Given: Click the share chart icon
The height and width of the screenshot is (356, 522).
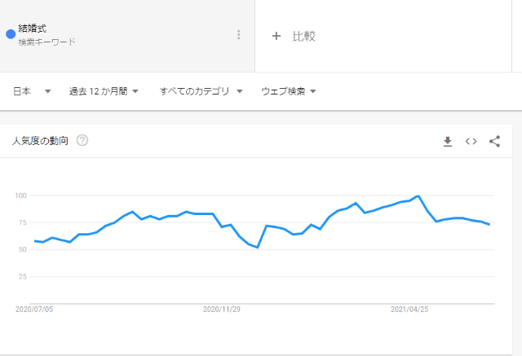Looking at the screenshot, I should coord(495,141).
